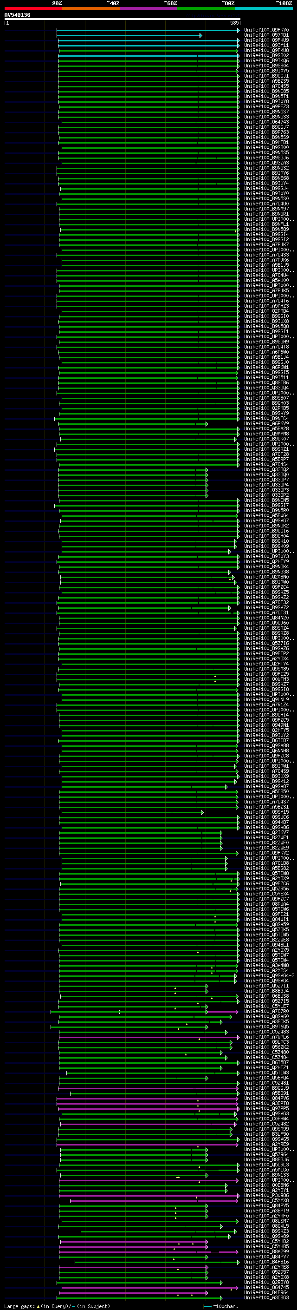
Task: Select the UniRef100_Q9SVG4-2 isoform label
Action: (x=270, y=976)
